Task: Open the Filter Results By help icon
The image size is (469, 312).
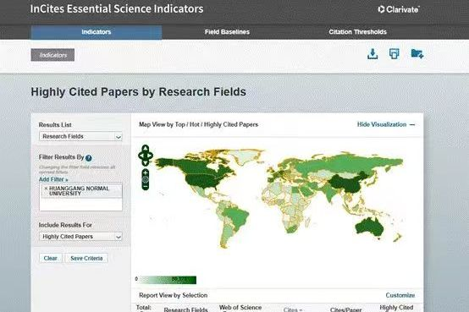Action: [89, 158]
